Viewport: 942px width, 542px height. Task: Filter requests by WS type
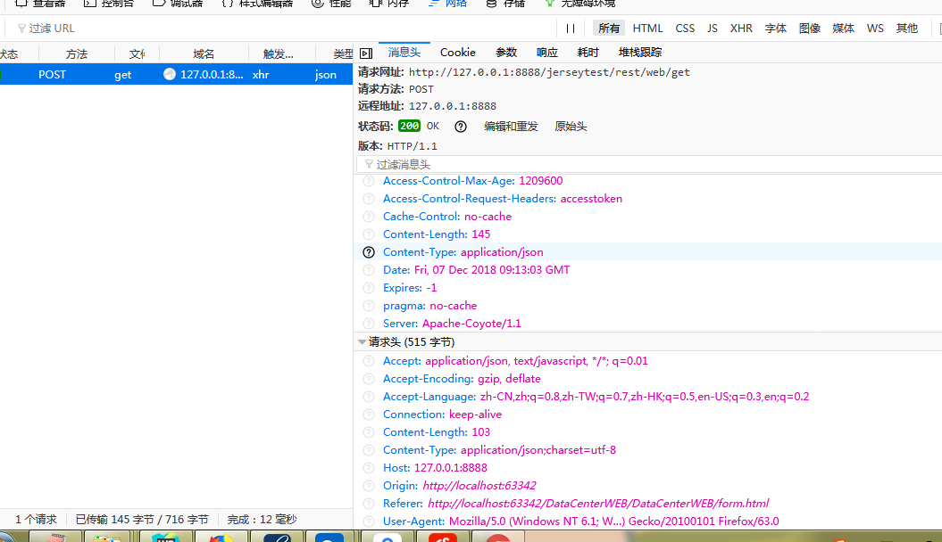pyautogui.click(x=875, y=29)
